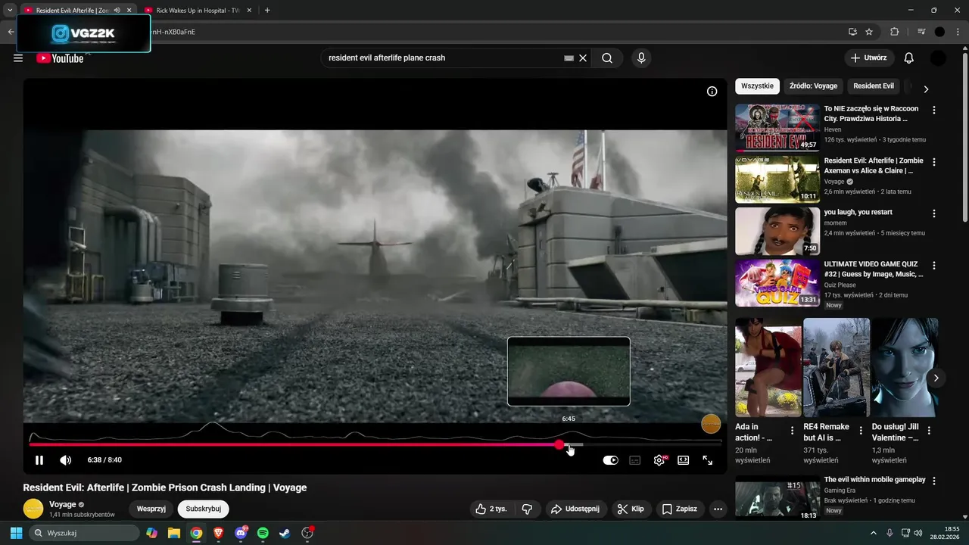
Task: Toggle subtitles (CC) button in the player
Action: pyautogui.click(x=635, y=460)
